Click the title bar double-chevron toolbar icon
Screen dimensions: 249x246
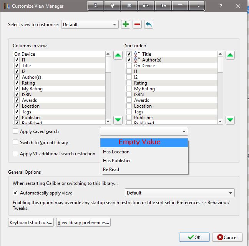pos(95,6)
